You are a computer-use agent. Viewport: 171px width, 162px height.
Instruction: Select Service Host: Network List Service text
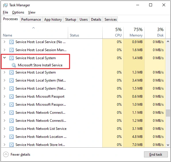point(41,129)
